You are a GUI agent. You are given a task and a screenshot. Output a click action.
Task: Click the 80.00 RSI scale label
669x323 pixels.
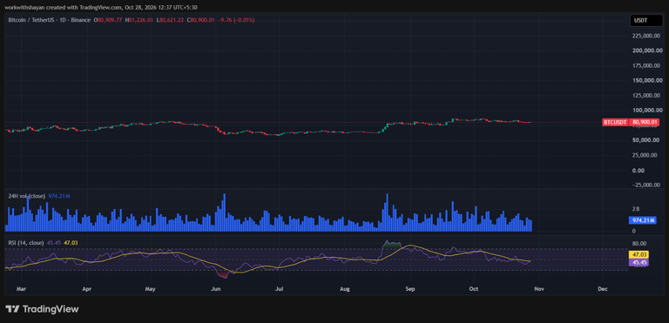click(x=639, y=244)
